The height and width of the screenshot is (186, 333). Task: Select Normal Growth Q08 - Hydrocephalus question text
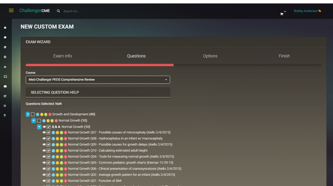(x=115, y=138)
